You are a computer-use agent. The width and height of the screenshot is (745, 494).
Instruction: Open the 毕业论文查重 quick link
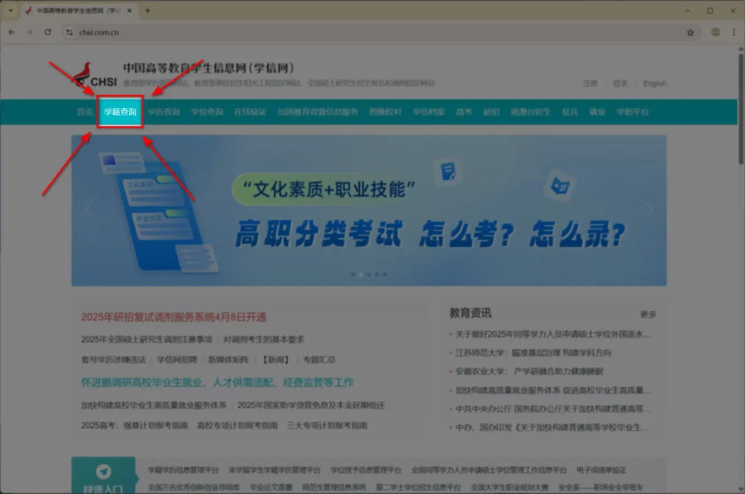click(x=271, y=487)
